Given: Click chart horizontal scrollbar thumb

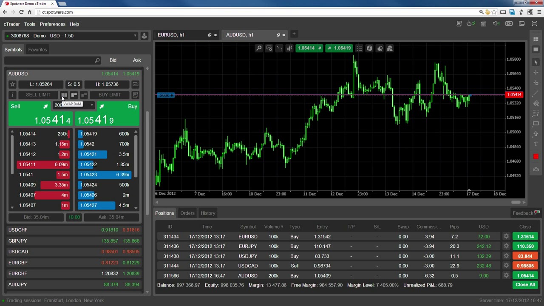Looking at the screenshot, I should 516,202.
